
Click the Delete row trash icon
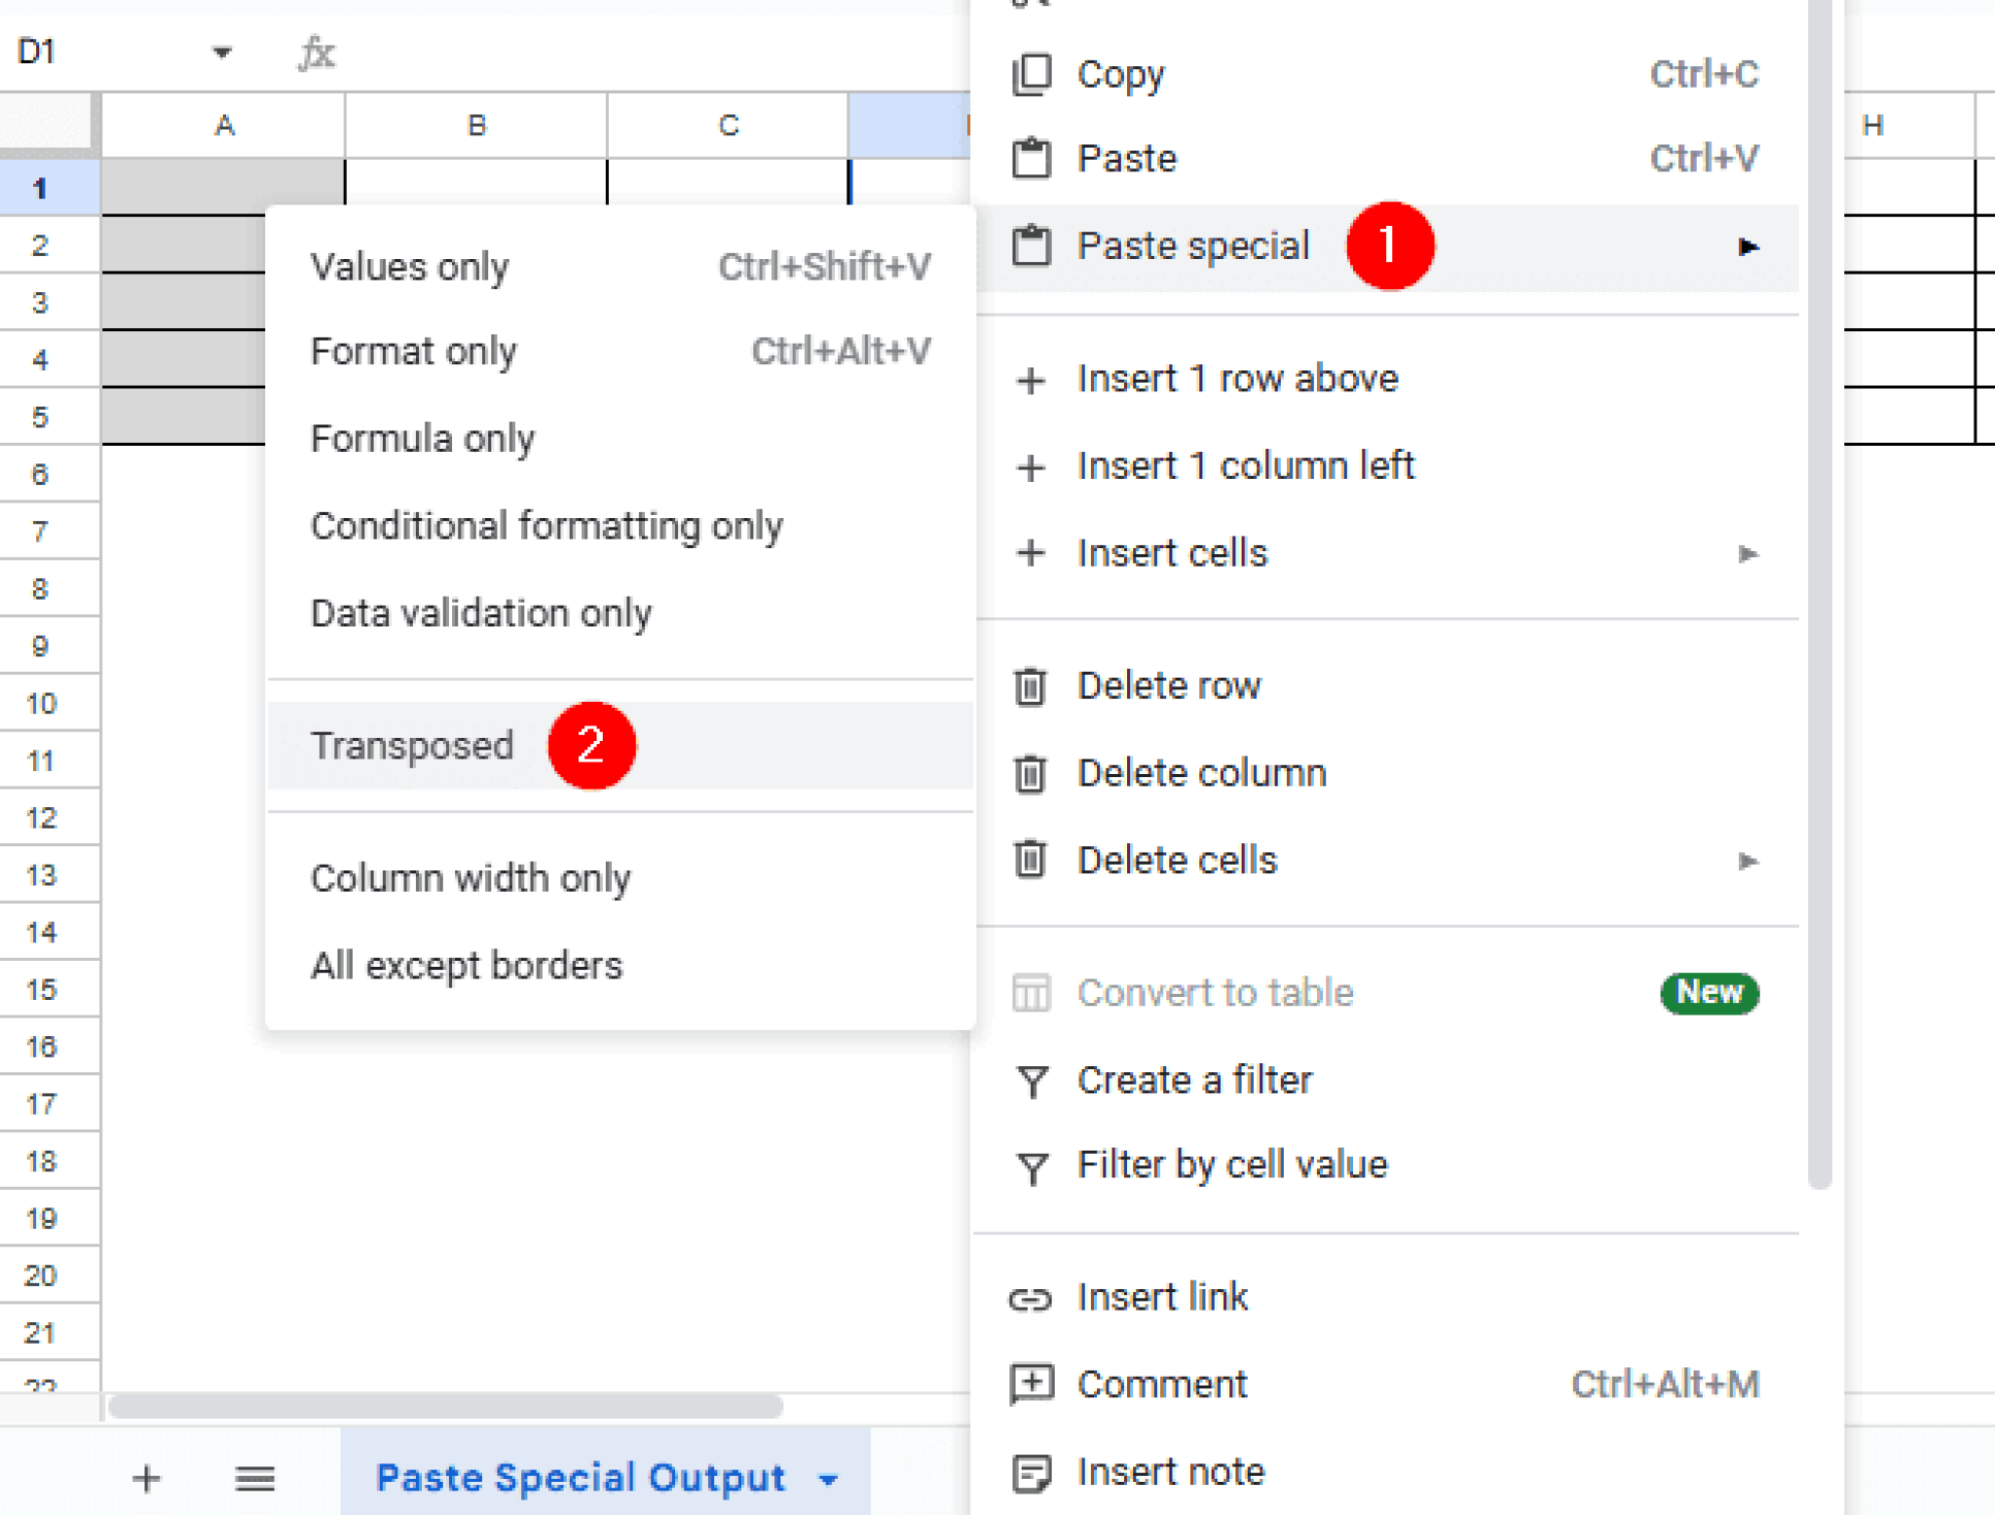pyautogui.click(x=1030, y=685)
